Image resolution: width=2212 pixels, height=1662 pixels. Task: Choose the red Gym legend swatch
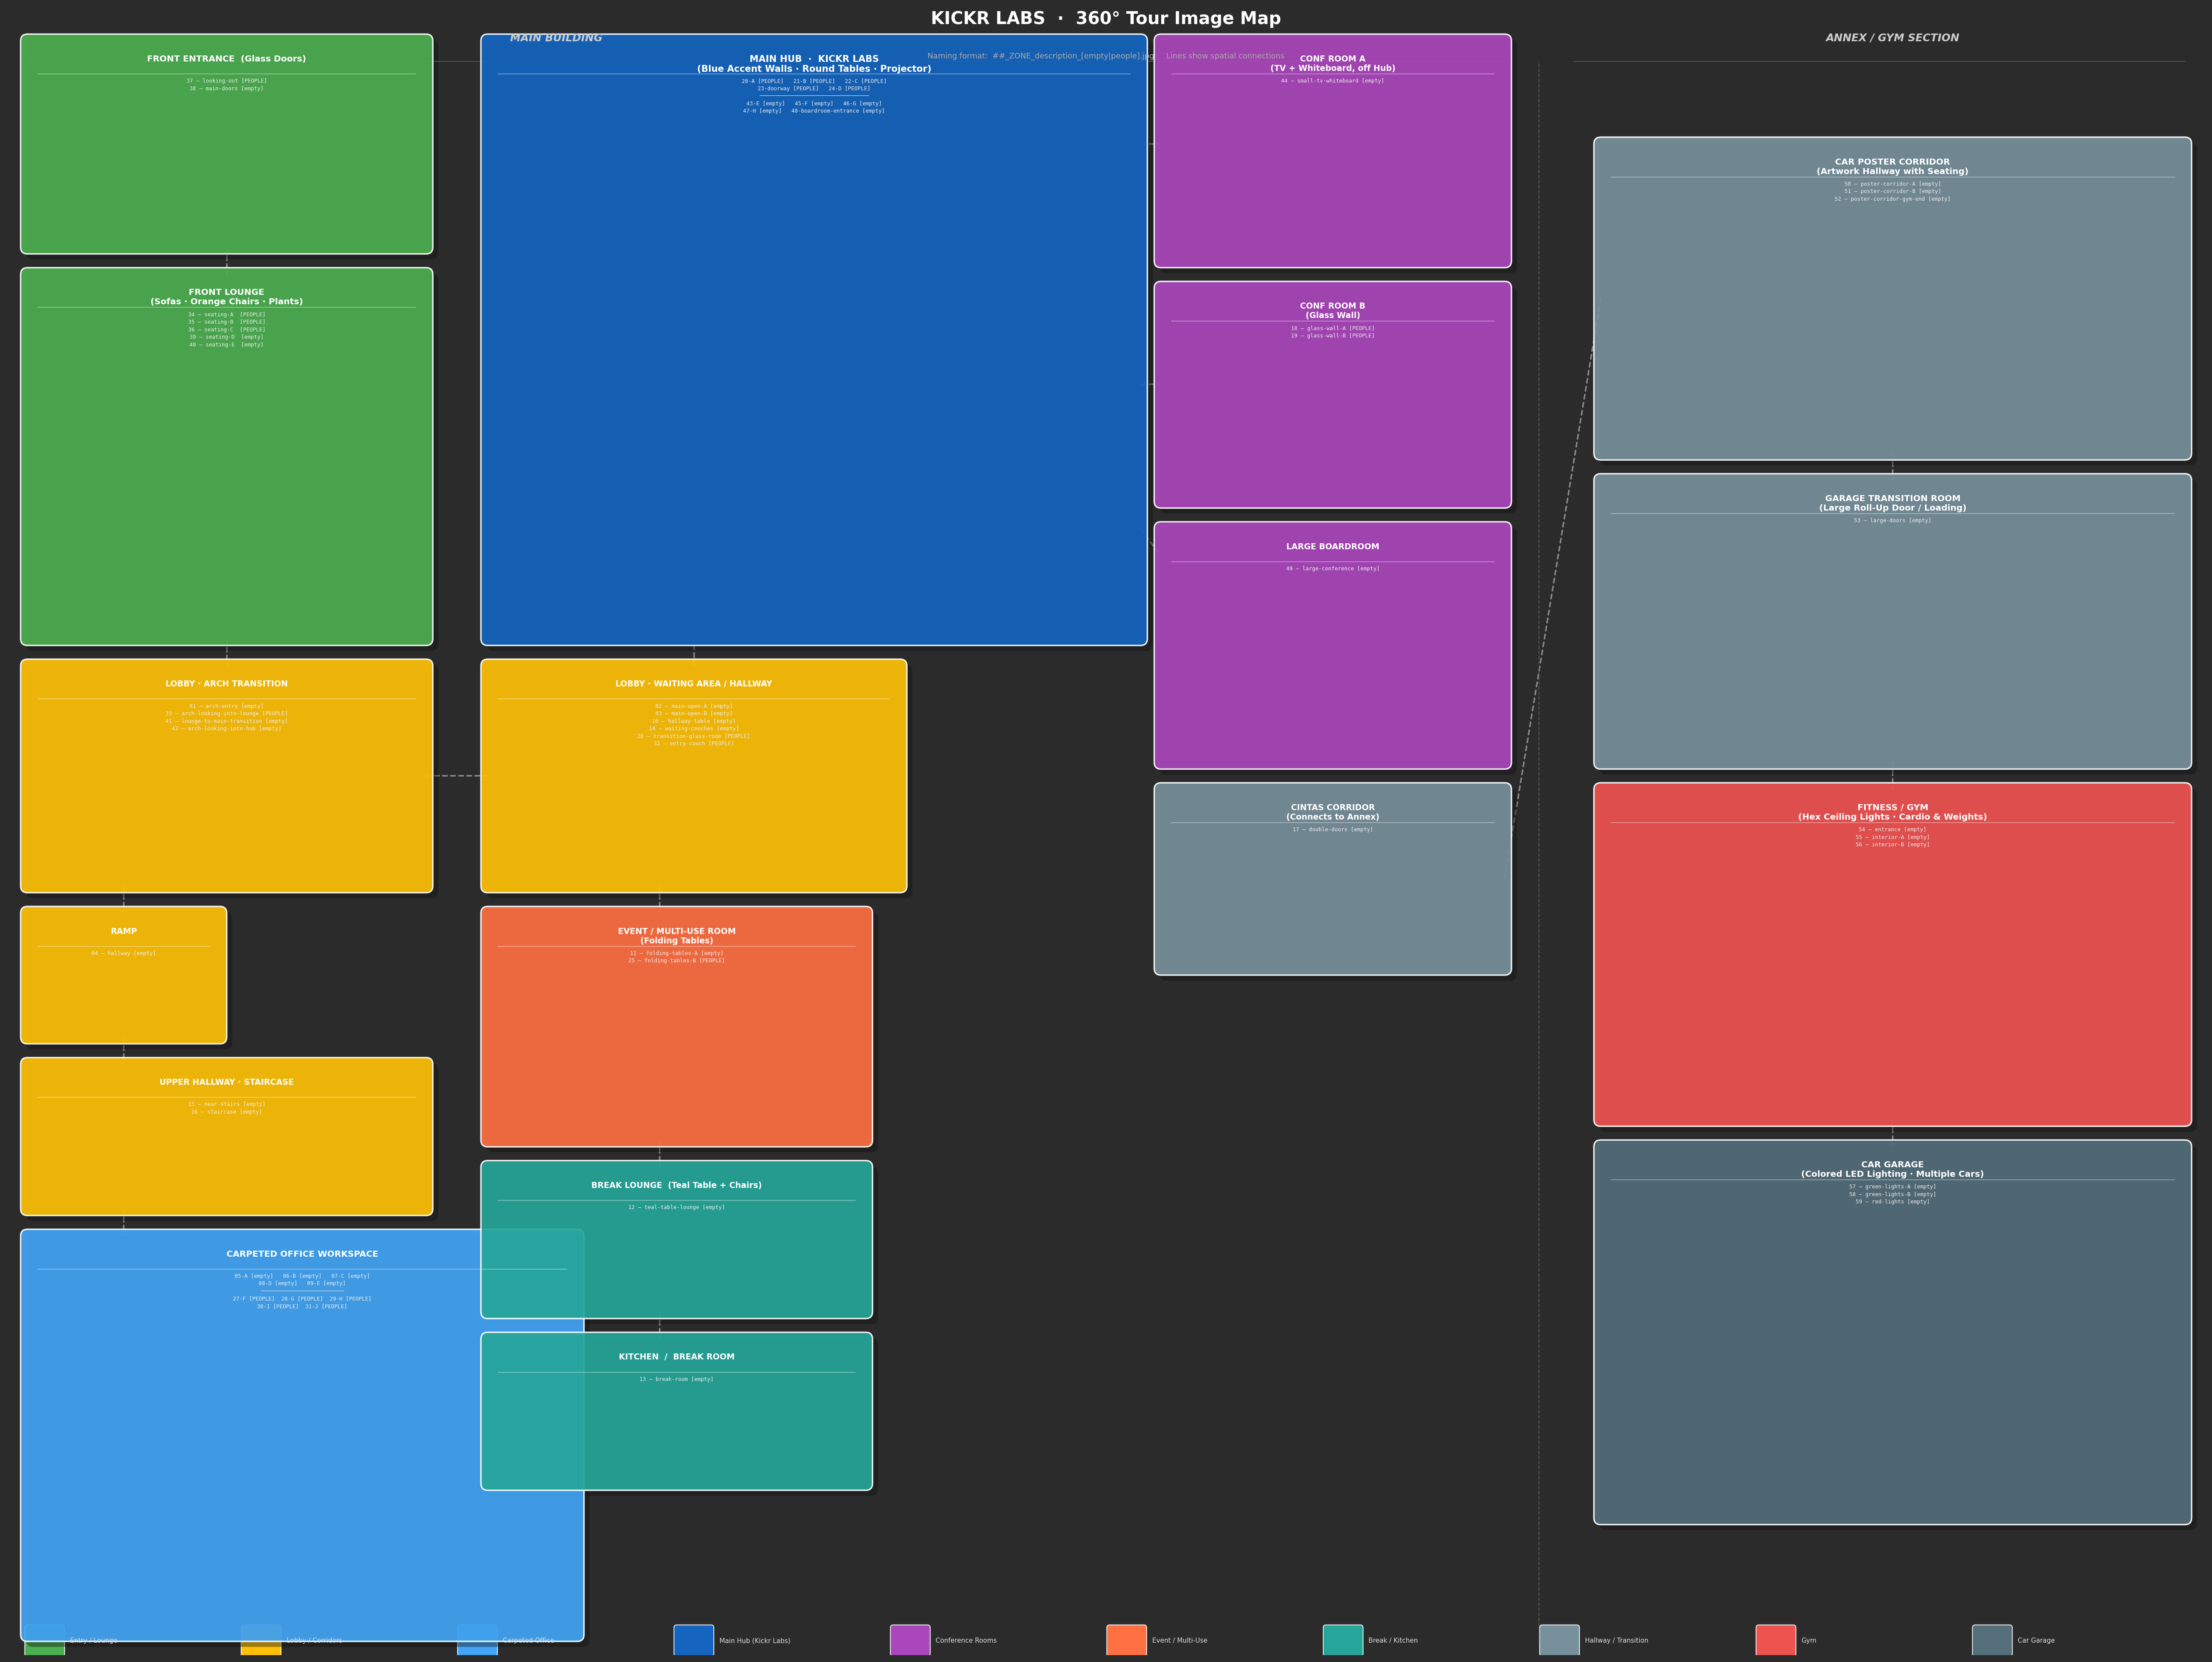(1776, 1640)
